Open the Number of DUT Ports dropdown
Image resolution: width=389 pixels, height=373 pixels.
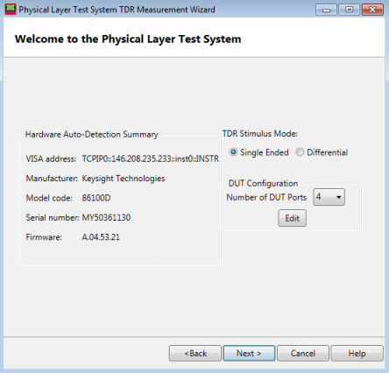click(x=329, y=197)
